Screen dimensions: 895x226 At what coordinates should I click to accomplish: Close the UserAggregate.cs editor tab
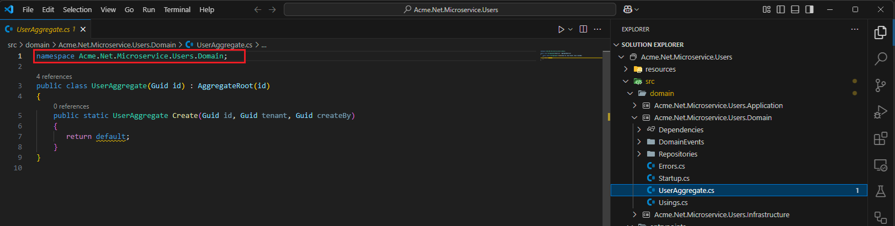click(x=83, y=29)
